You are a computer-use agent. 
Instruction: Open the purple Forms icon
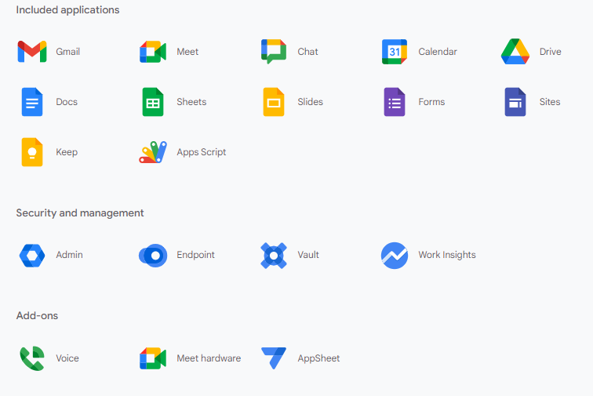pos(395,102)
